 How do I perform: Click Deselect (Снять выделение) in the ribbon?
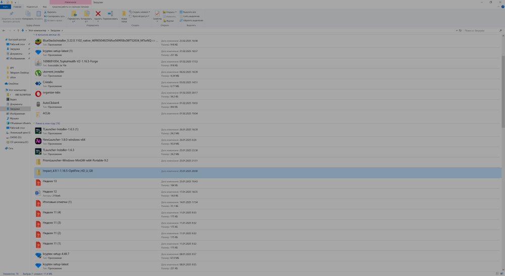click(x=190, y=16)
